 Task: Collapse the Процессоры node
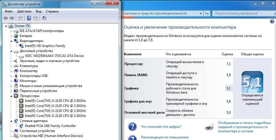pyautogui.click(x=11, y=96)
